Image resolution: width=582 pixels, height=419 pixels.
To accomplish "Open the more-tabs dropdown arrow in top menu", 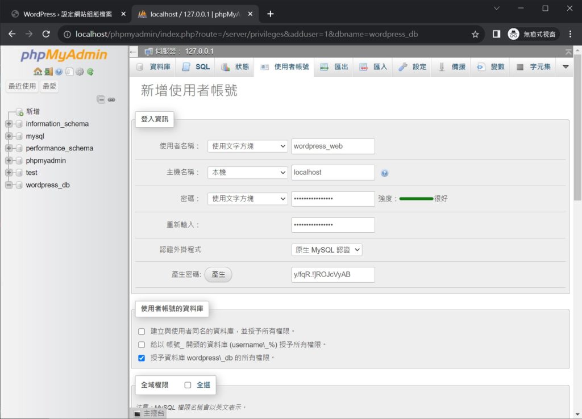I will (566, 67).
